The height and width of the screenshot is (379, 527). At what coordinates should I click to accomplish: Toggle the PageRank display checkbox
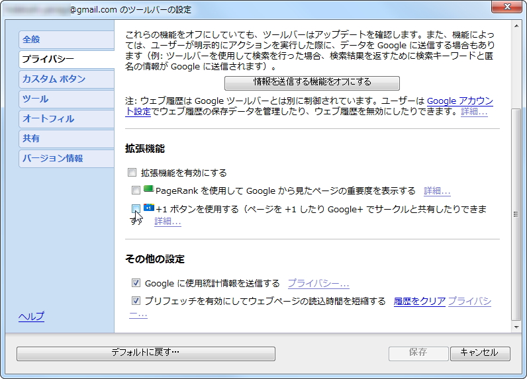[x=136, y=190]
